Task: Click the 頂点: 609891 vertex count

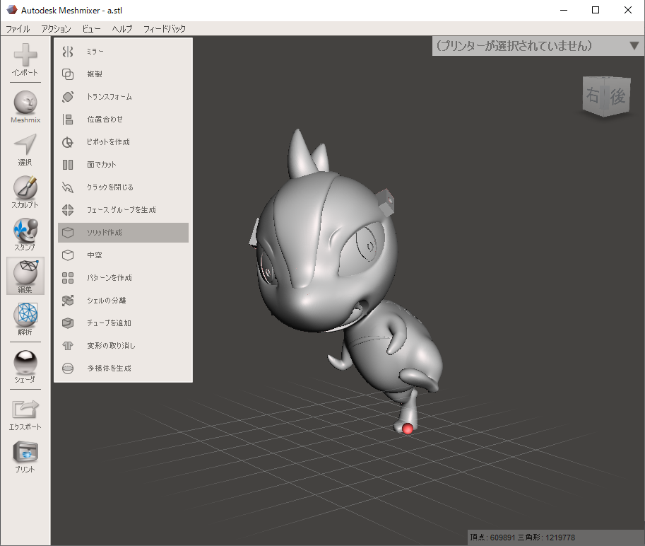Action: [493, 538]
